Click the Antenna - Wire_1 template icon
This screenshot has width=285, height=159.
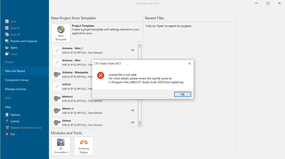[x=57, y=50]
